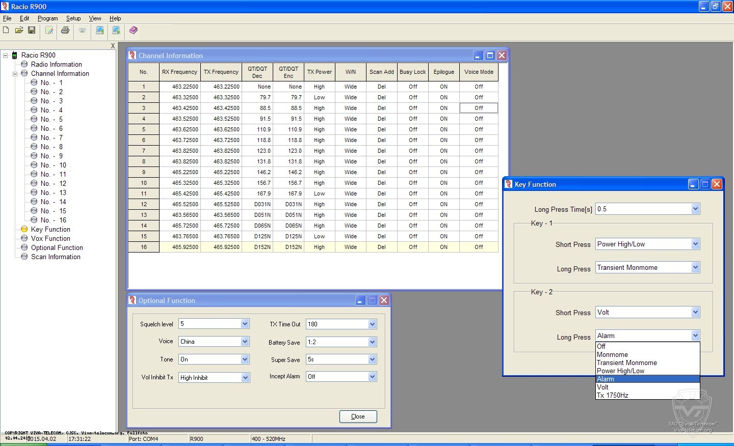Choose Tx 1750Hz from dropdown list

click(613, 395)
